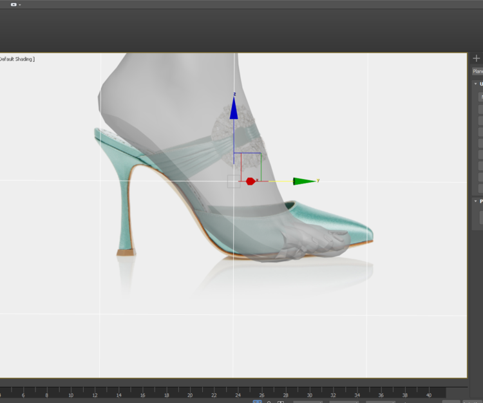Click frame 36 on the track bar

pos(381,395)
